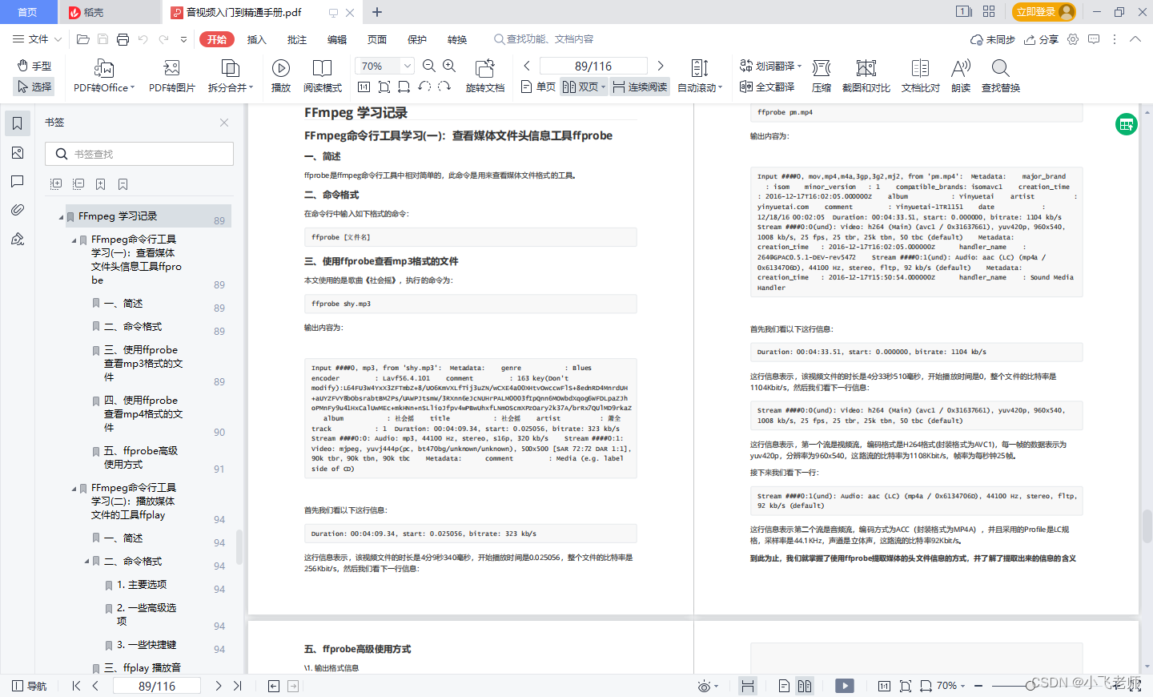
Task: Switch to 阅读模式
Action: [323, 76]
